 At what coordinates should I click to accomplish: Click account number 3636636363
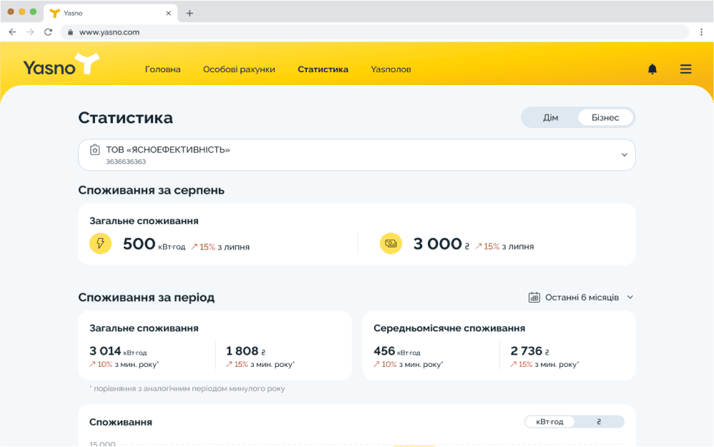pos(126,162)
